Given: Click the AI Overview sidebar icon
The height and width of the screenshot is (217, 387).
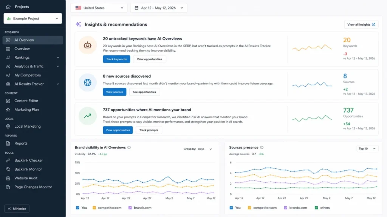Looking at the screenshot, I should click(x=8, y=40).
